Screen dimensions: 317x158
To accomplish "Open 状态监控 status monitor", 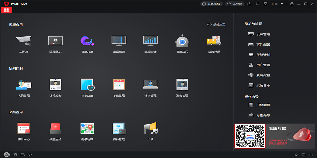I will pyautogui.click(x=87, y=85).
